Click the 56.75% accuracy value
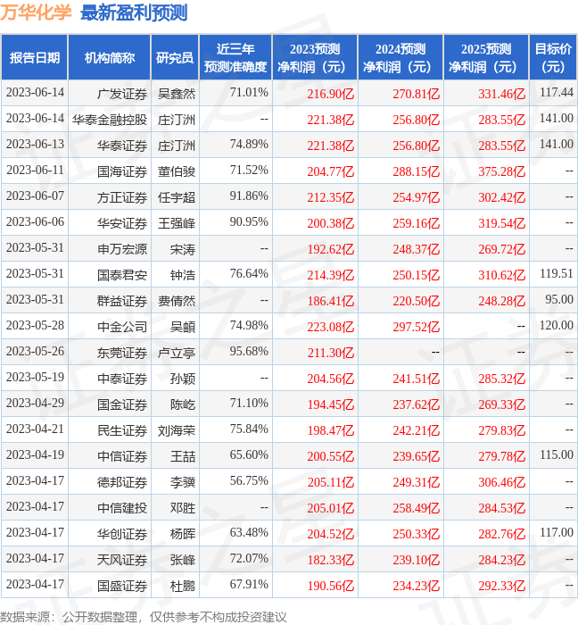578x625 pixels. point(249,480)
